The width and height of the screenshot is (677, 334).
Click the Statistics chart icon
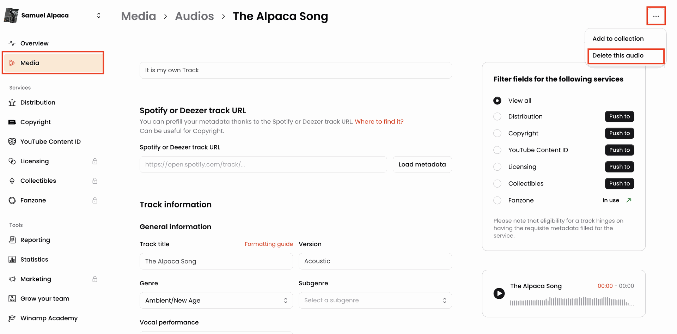click(x=12, y=259)
